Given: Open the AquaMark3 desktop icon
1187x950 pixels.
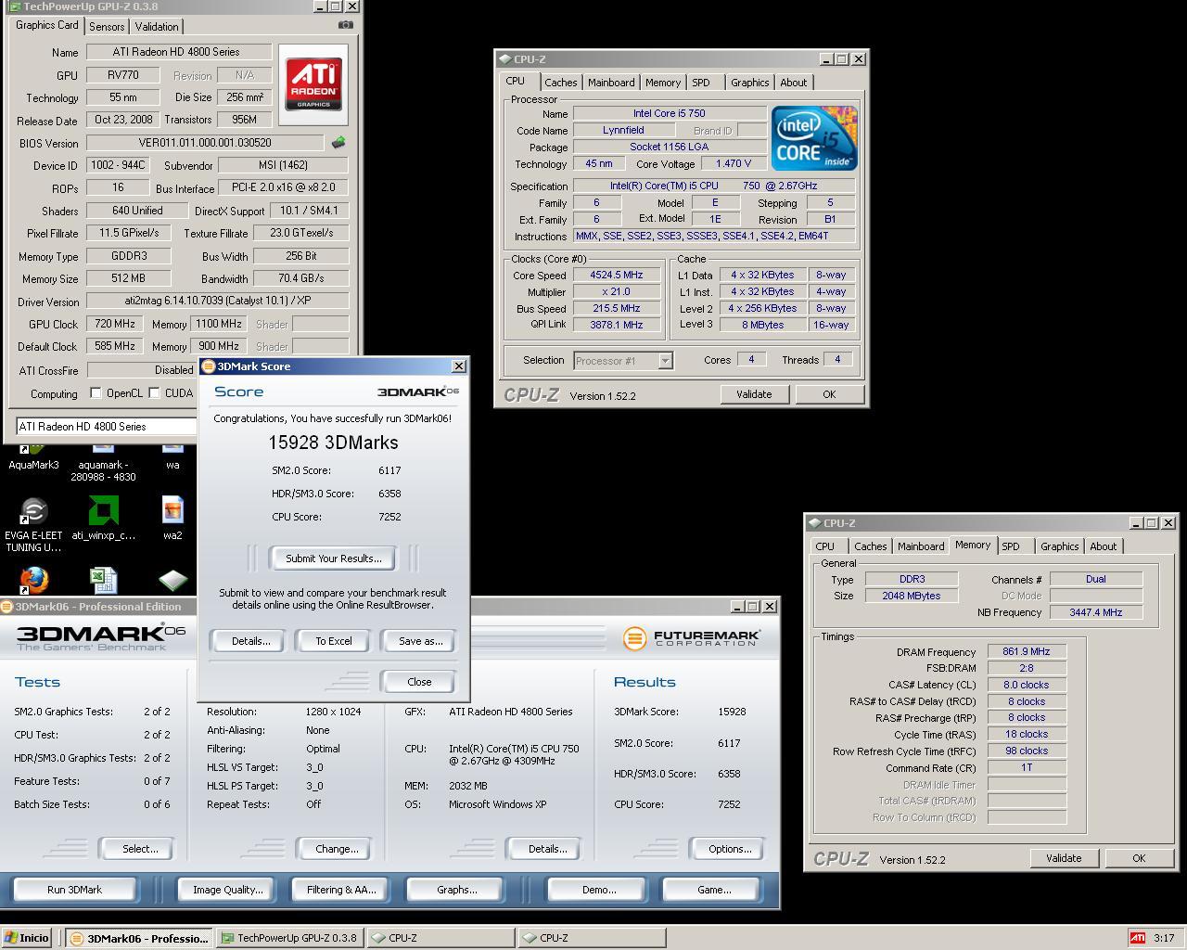Looking at the screenshot, I should [32, 456].
